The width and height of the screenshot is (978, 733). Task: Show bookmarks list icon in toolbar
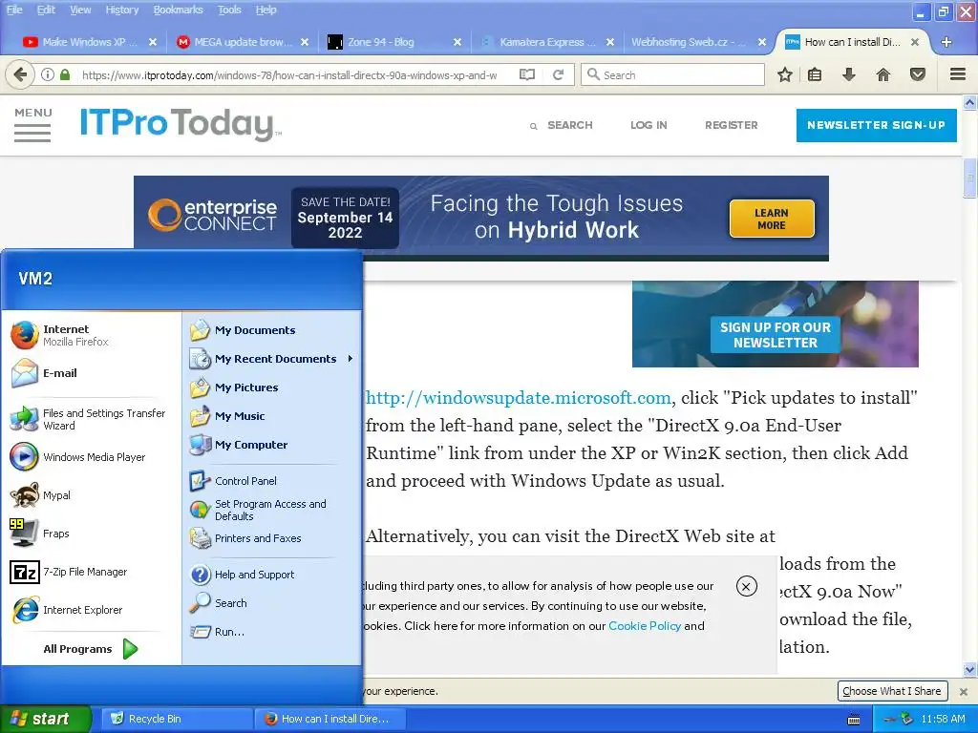[815, 74]
